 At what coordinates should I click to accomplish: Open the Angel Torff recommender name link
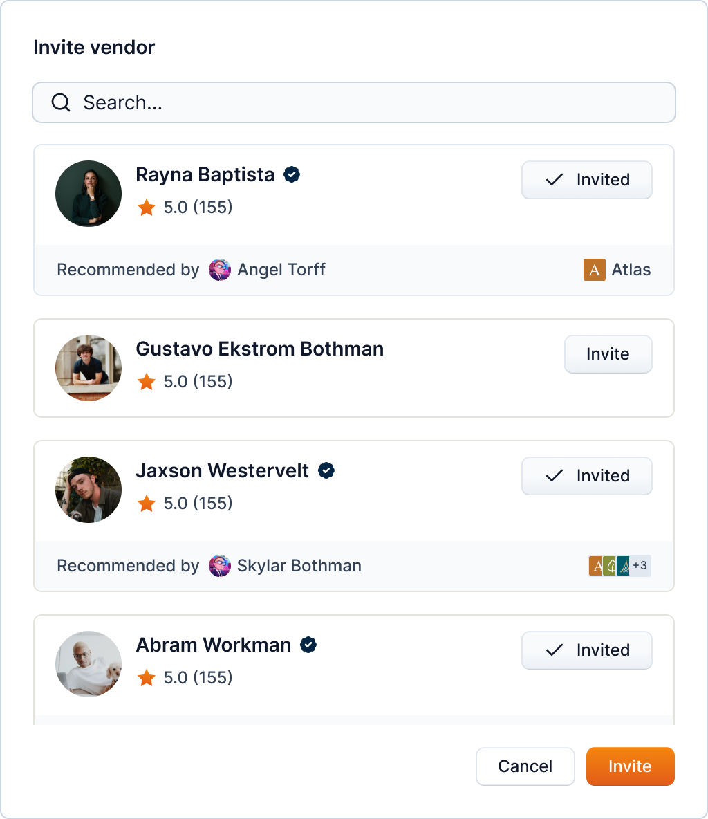(281, 270)
